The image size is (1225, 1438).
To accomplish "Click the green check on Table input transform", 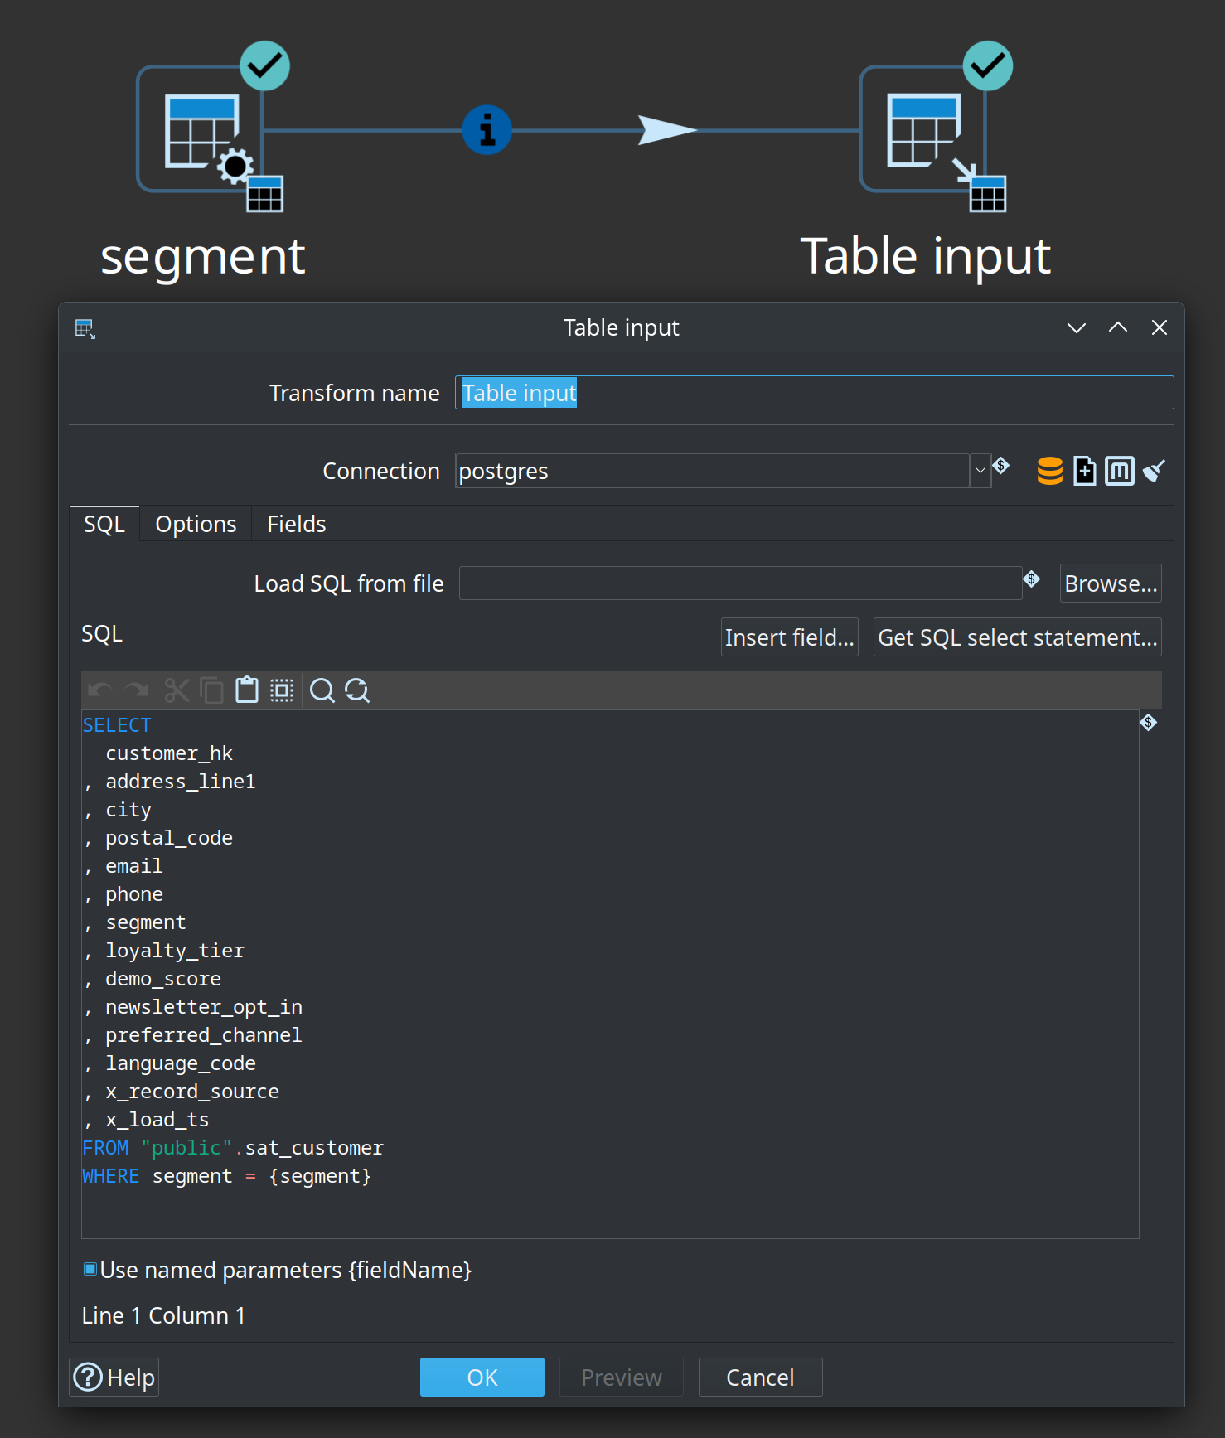I will point(987,65).
